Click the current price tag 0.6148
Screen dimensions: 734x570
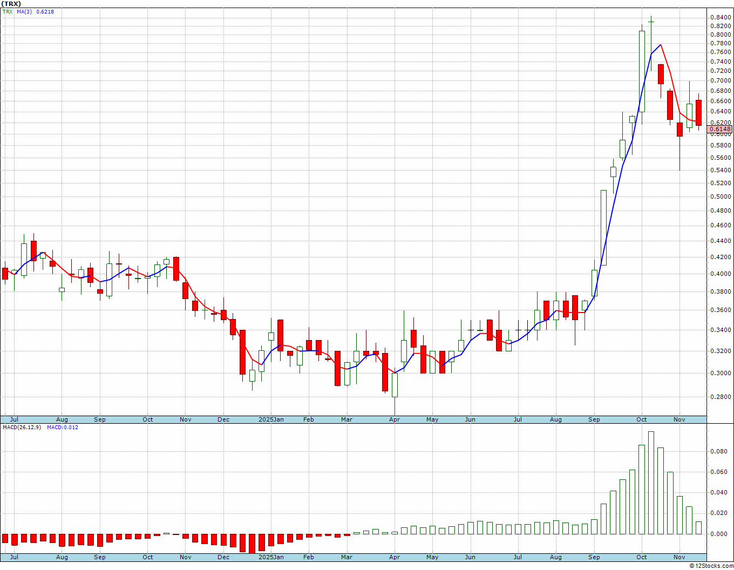point(721,129)
